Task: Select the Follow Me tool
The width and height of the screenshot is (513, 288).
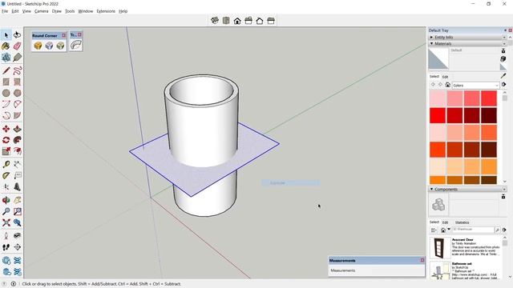Action: coord(18,140)
